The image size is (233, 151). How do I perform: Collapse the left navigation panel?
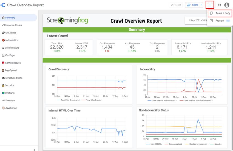point(34,150)
